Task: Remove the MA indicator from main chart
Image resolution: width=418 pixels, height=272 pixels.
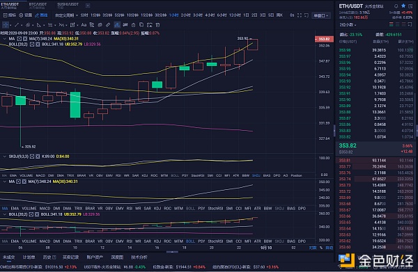Action: click(25, 38)
